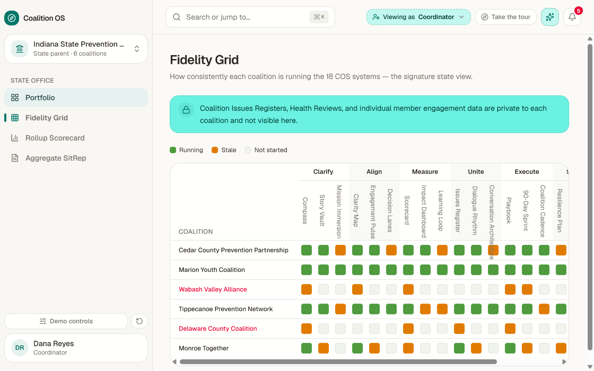Click the Fidelity Grid table icon
The width and height of the screenshot is (594, 371).
pyautogui.click(x=15, y=118)
